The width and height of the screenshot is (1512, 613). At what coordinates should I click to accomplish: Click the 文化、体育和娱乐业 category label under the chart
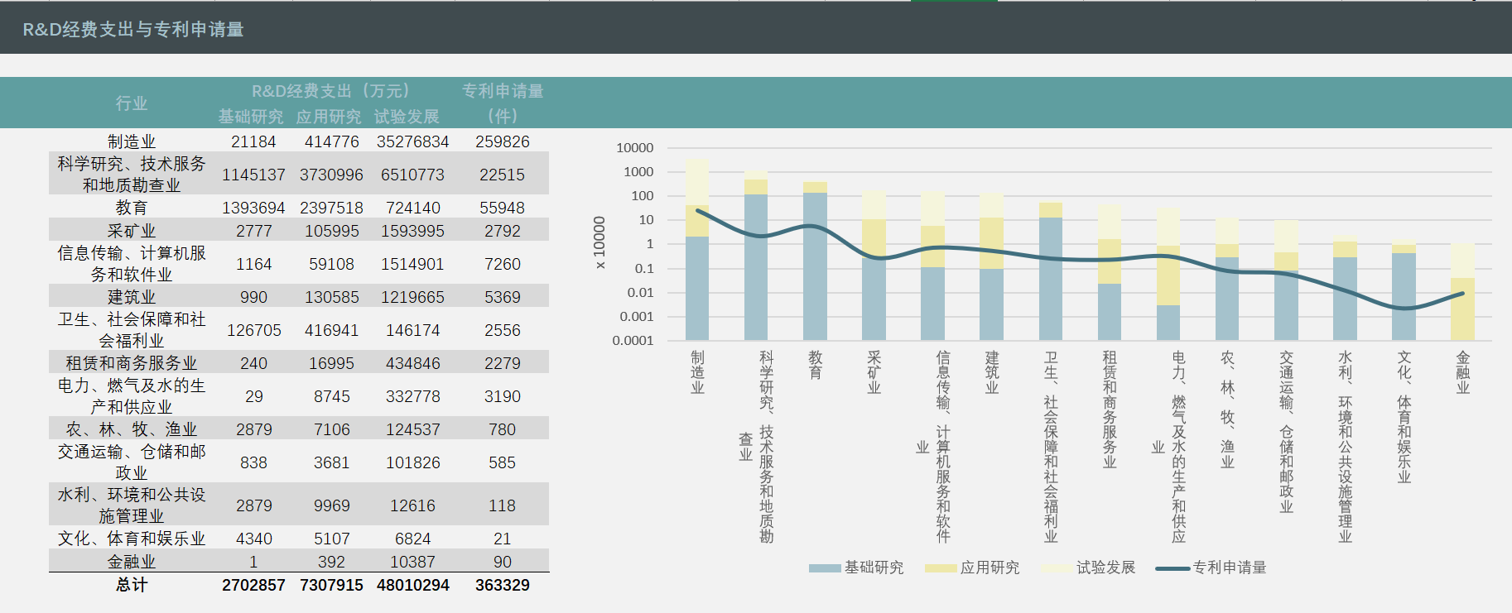click(x=1404, y=416)
